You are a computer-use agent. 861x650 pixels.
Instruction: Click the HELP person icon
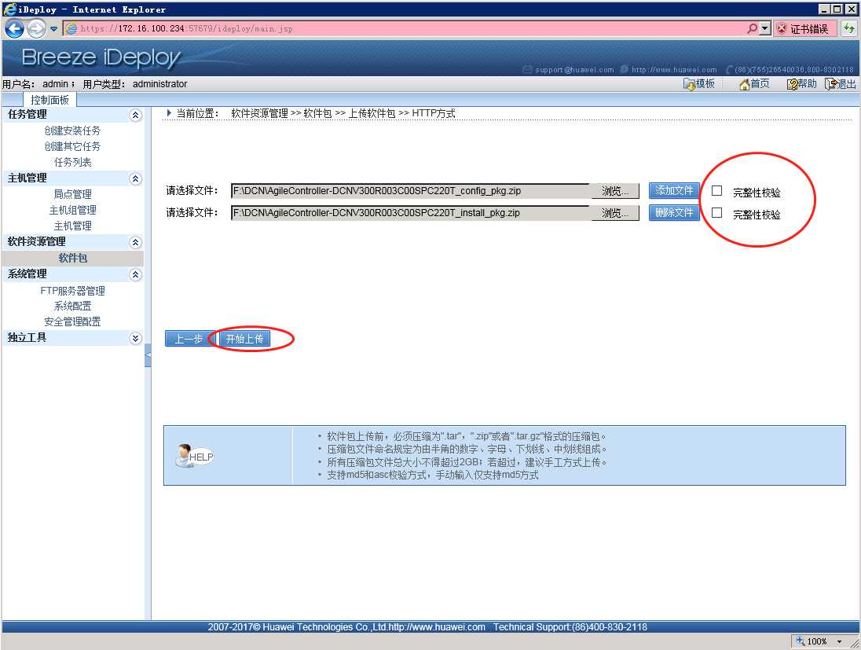tap(194, 456)
